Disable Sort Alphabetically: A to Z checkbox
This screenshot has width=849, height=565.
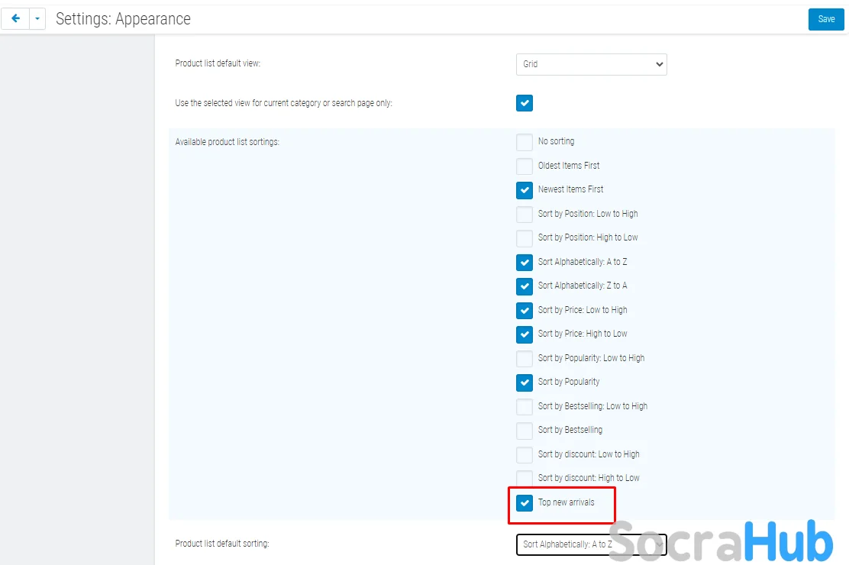coord(525,262)
